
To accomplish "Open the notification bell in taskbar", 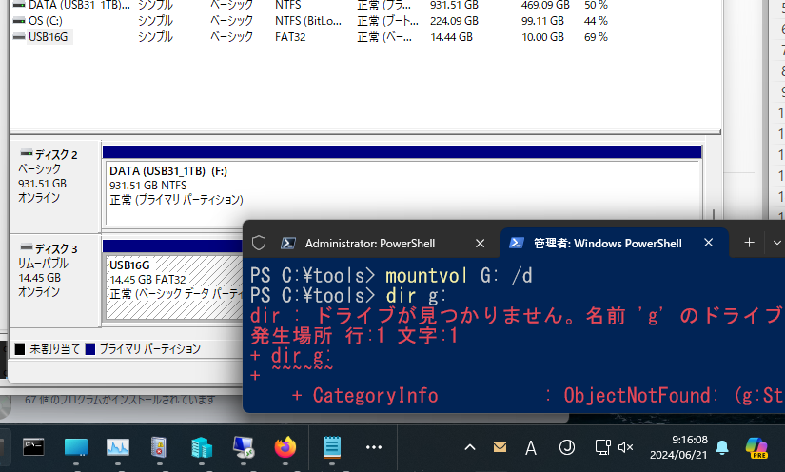I will click(722, 447).
